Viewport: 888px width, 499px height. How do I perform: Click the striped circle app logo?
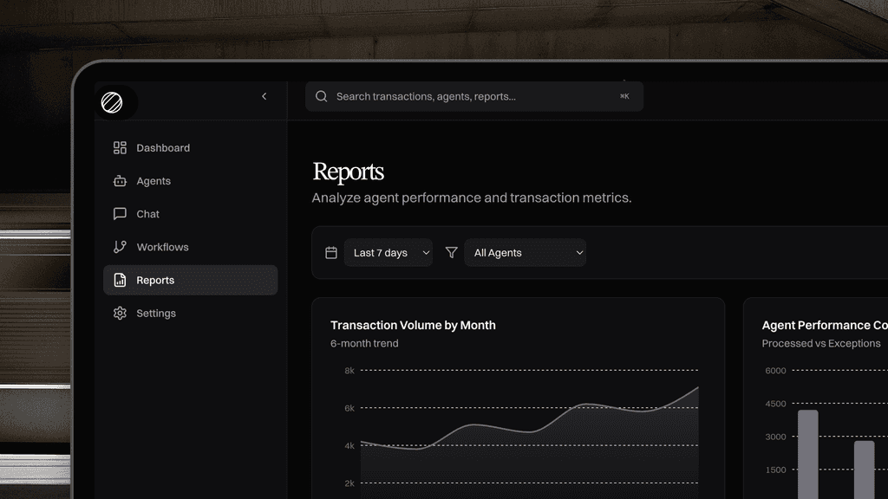click(112, 102)
